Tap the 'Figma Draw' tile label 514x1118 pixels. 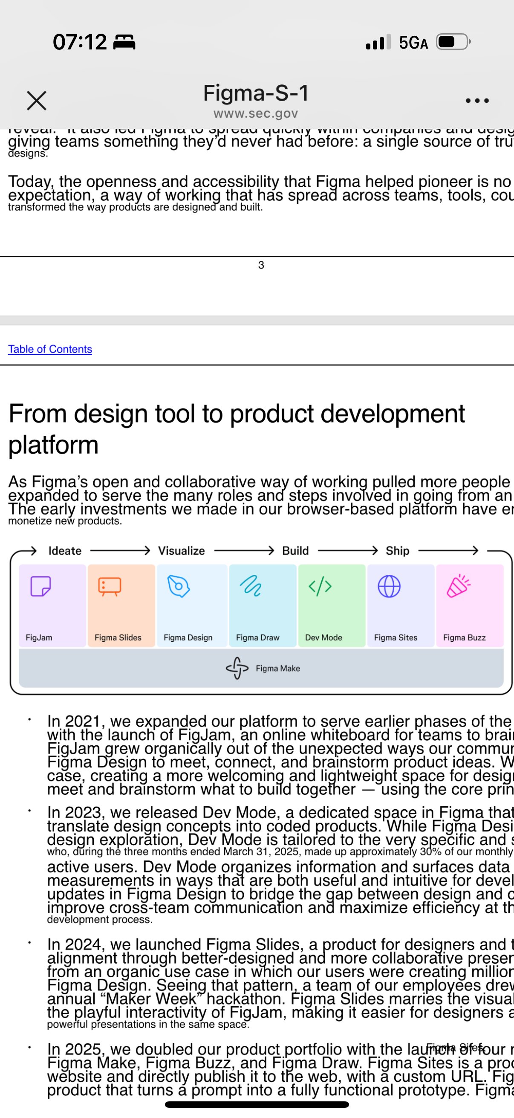coord(258,637)
